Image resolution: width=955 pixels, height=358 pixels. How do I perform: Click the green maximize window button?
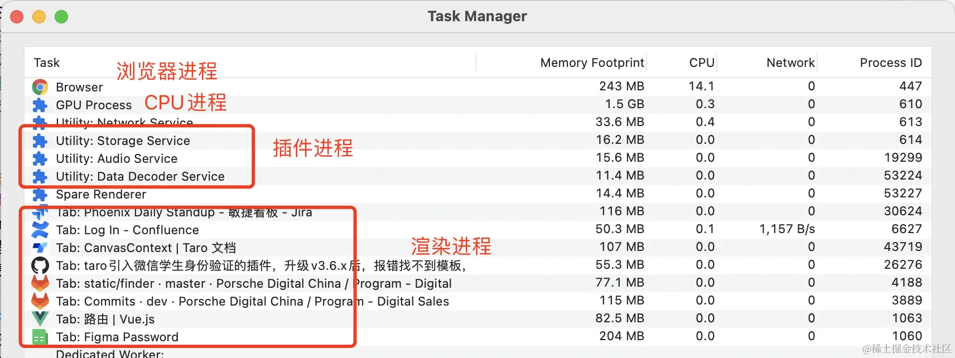click(61, 17)
